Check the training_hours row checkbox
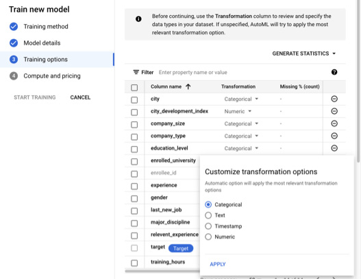Viewport: 361px width, 279px height. click(x=134, y=263)
